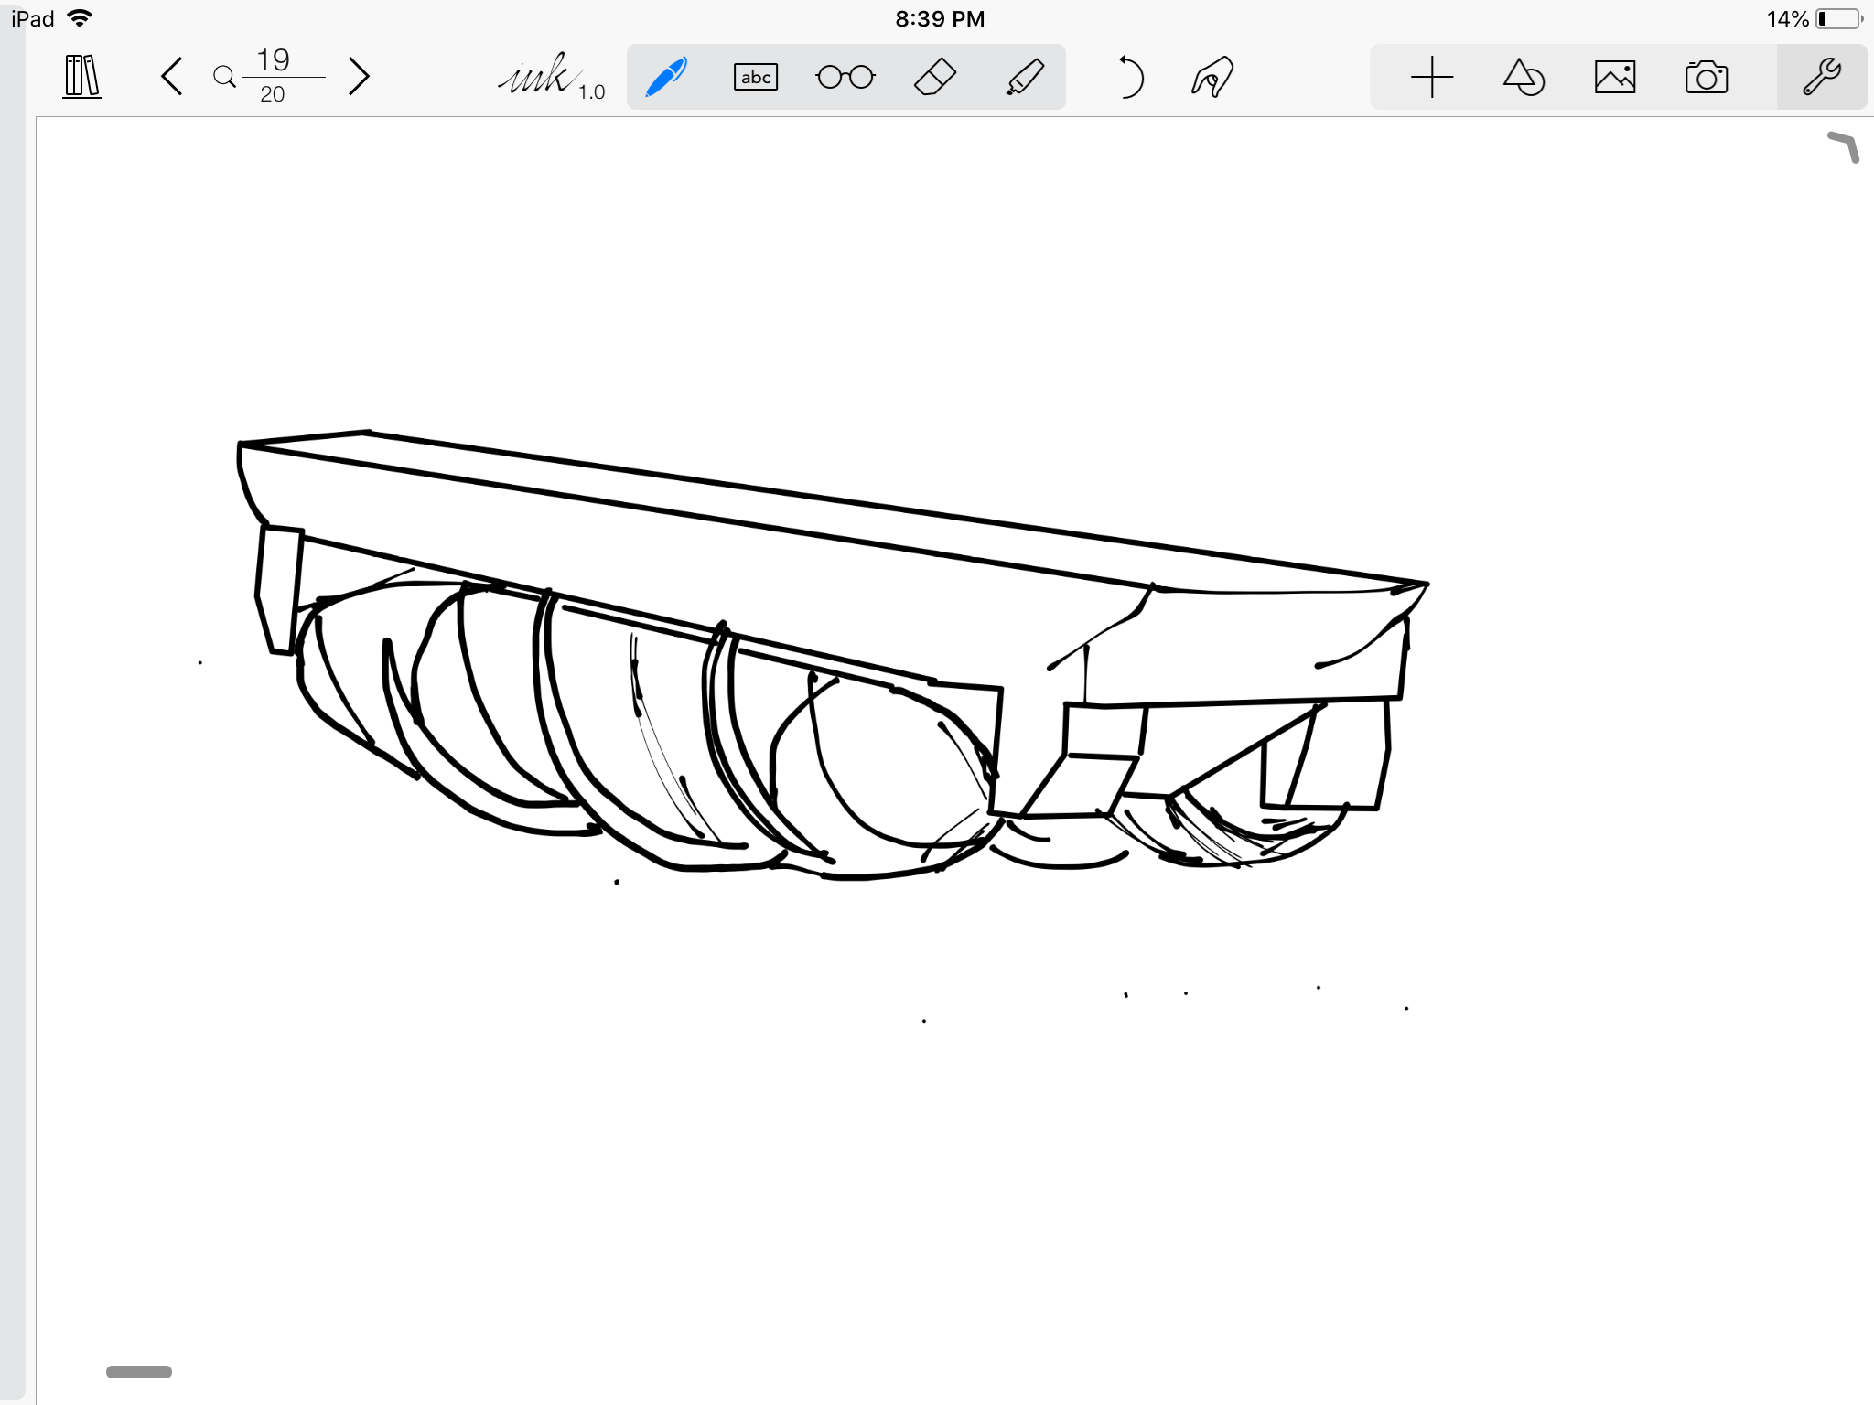Select the glasses reading mode tool
The width and height of the screenshot is (1874, 1405).
click(845, 77)
